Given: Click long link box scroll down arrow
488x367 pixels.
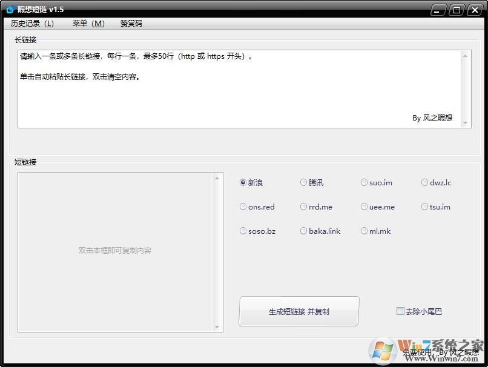Looking at the screenshot, I should point(465,123).
